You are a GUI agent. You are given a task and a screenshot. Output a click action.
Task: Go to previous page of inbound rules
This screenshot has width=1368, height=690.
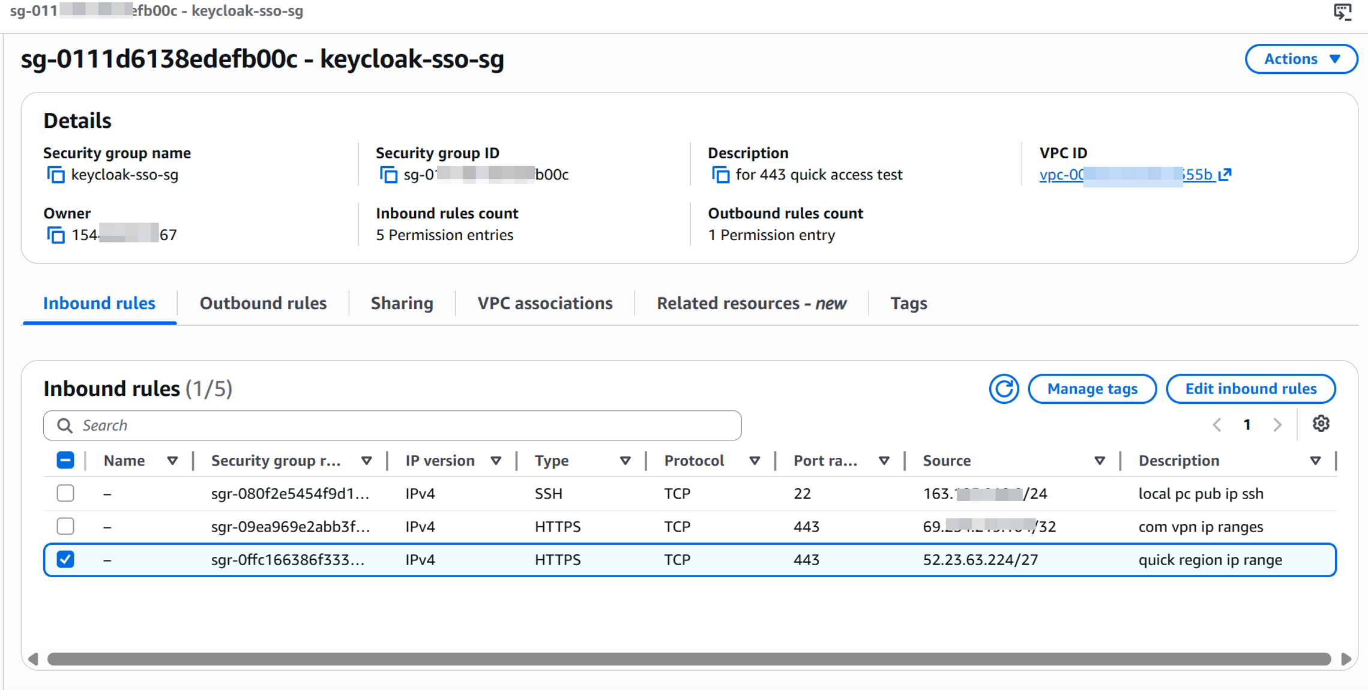pos(1217,425)
